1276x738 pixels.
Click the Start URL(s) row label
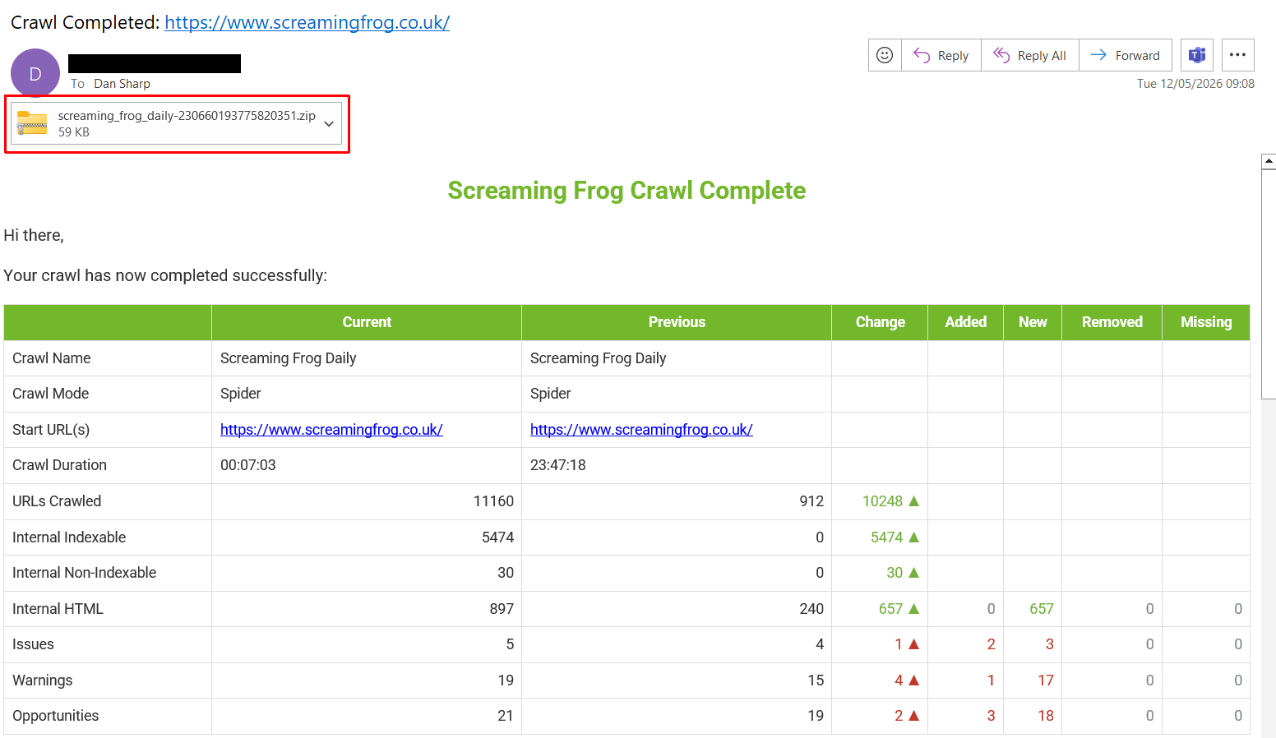pos(51,429)
